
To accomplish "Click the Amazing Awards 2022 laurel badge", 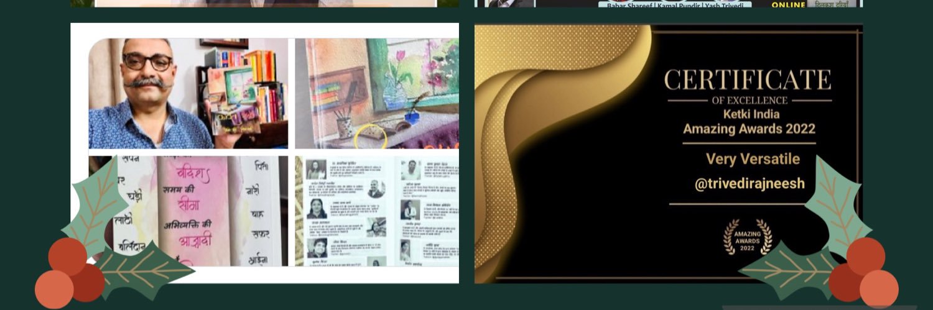I will point(747,237).
